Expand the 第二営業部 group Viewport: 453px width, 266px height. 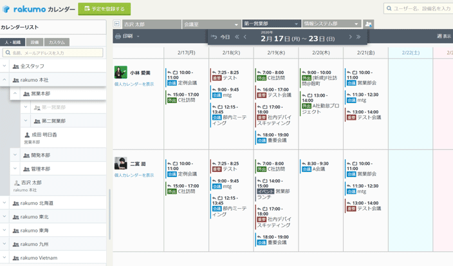click(26, 120)
